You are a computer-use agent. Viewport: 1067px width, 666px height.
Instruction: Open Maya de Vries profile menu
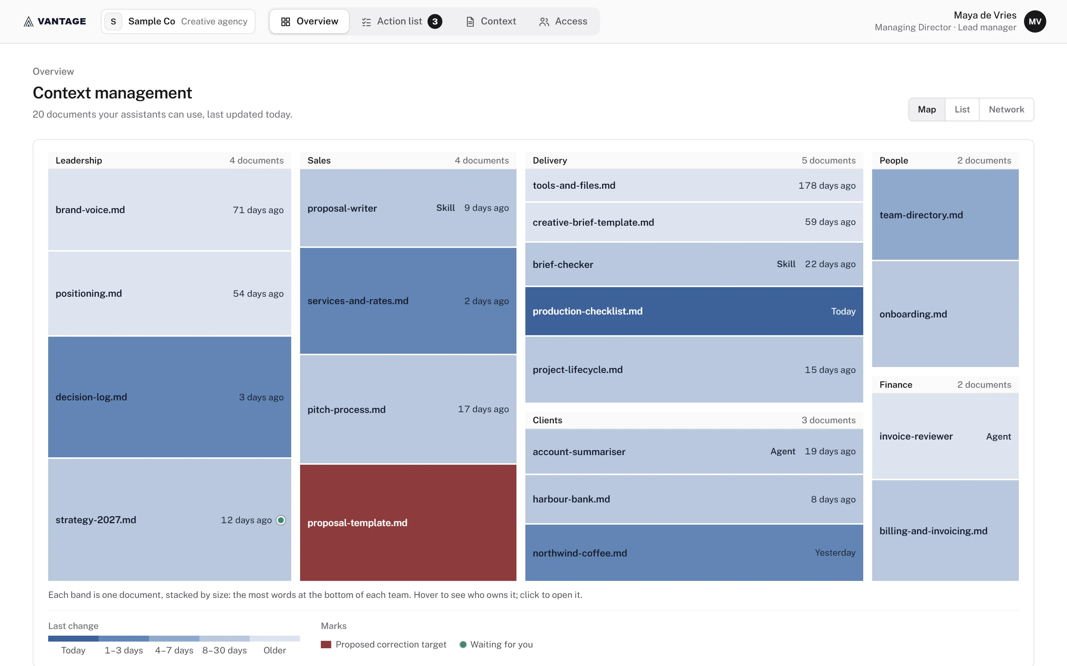tap(960, 21)
